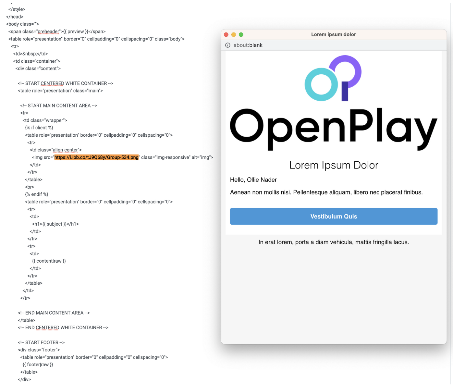Click the END MAIN CONTENT AREA comment

pos(54,313)
